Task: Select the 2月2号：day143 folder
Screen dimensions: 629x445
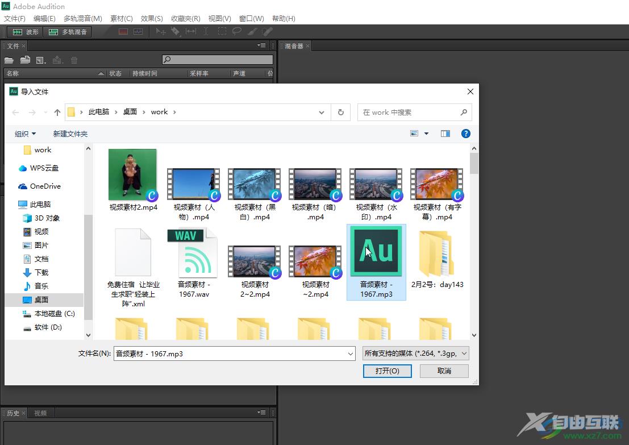Action: [438, 259]
